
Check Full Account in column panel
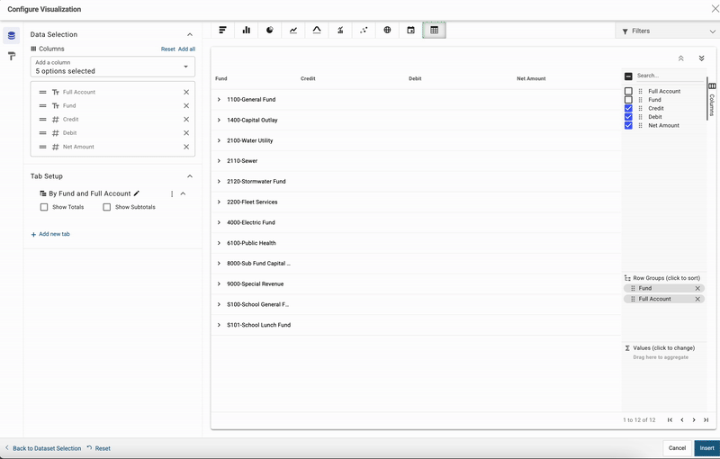coord(628,91)
